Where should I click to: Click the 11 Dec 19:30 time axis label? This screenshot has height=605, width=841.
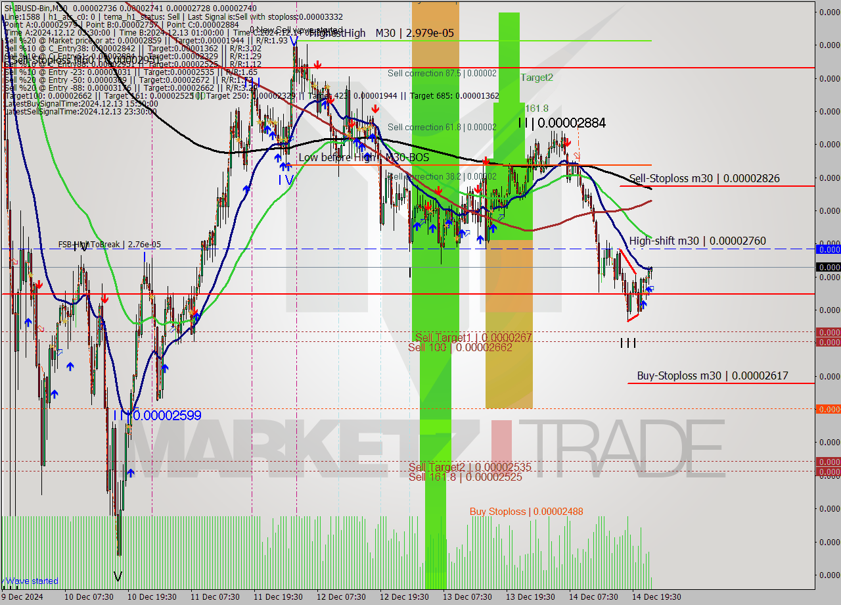tap(279, 597)
